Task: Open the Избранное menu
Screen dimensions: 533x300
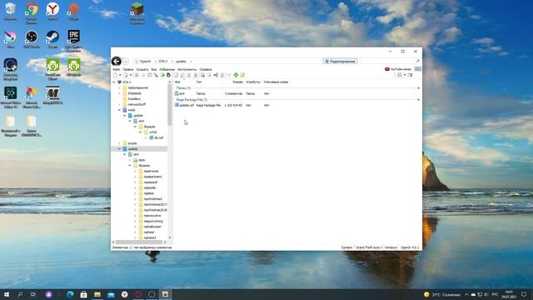Action: [167, 69]
